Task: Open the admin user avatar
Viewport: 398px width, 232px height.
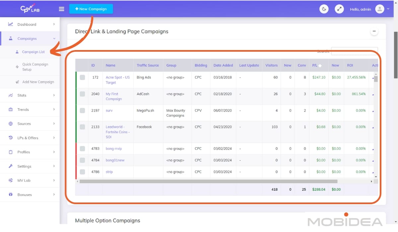Action: tap(380, 9)
